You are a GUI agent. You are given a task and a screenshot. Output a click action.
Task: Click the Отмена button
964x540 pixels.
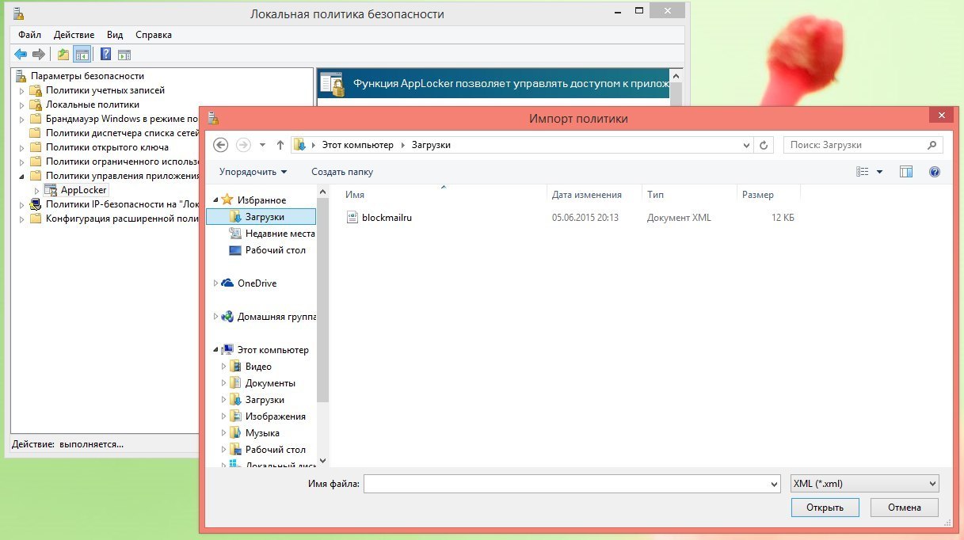coord(904,508)
